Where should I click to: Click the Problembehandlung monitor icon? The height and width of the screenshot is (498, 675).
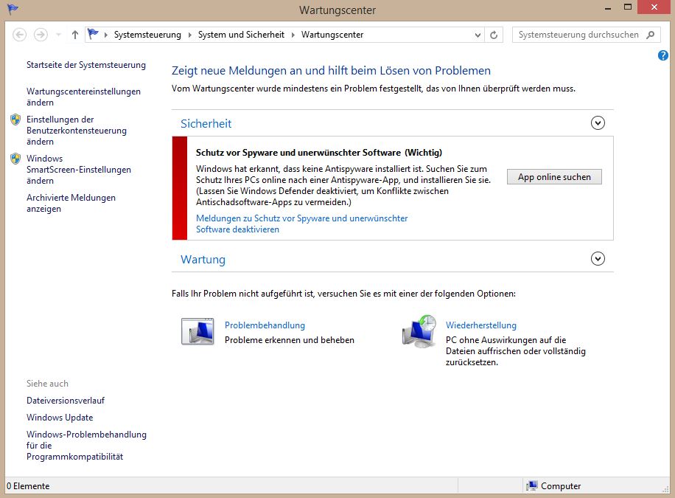pos(197,331)
